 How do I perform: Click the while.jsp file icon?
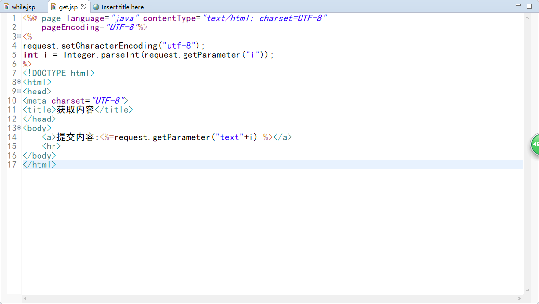tap(6, 7)
